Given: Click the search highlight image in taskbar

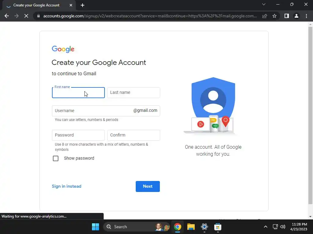Looking at the screenshot, I should pos(162,227).
